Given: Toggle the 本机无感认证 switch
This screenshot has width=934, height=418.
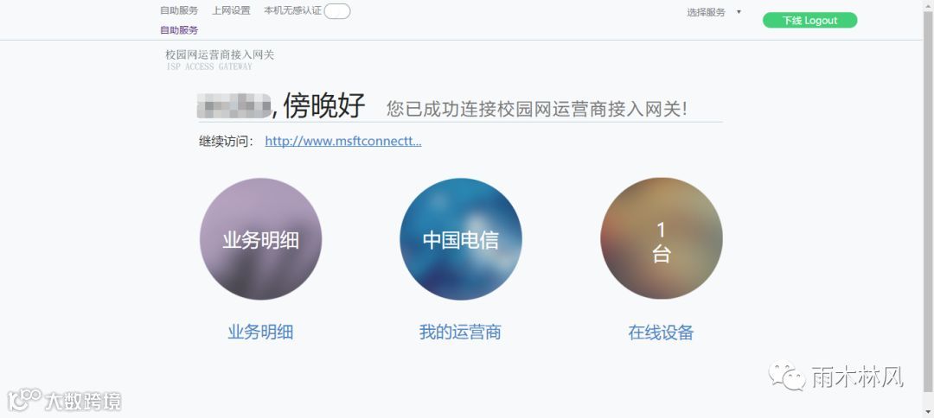Looking at the screenshot, I should pos(337,11).
